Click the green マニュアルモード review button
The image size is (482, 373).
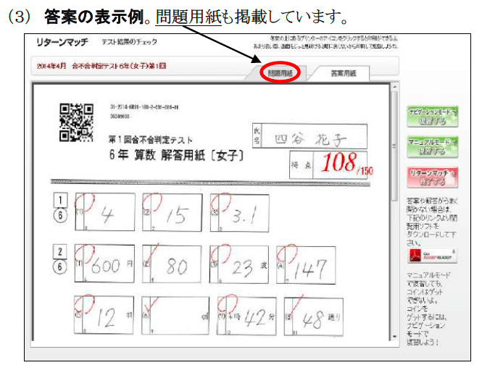[432, 147]
